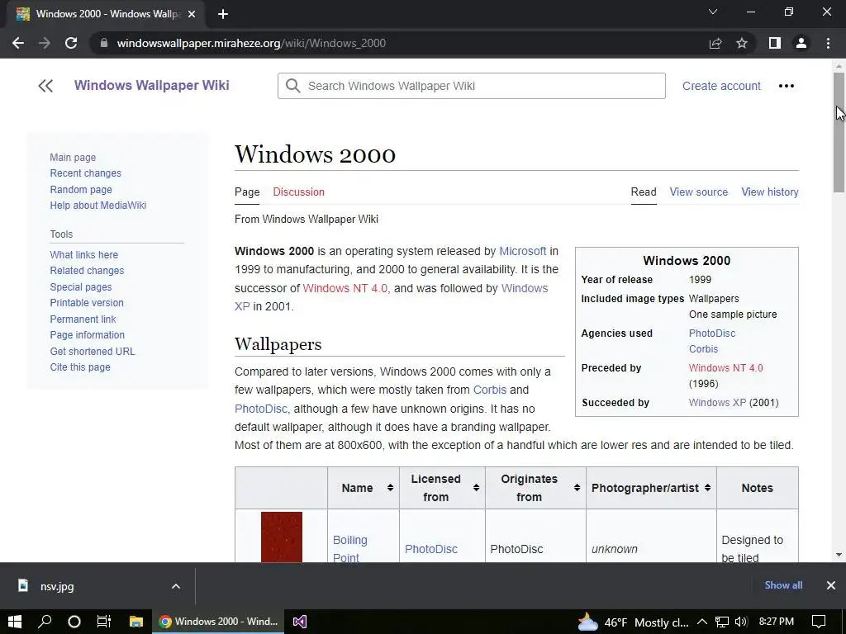Open the Boiling Point wallpaper link

(349, 549)
